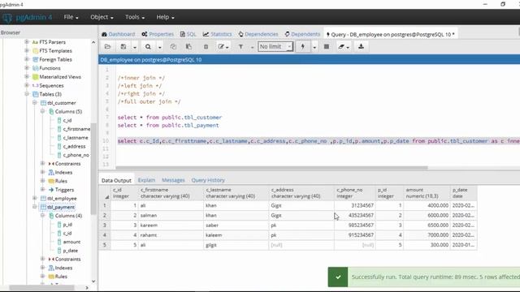This screenshot has height=292, width=520.
Task: Click the Stop query square button
Action: pos(327,47)
